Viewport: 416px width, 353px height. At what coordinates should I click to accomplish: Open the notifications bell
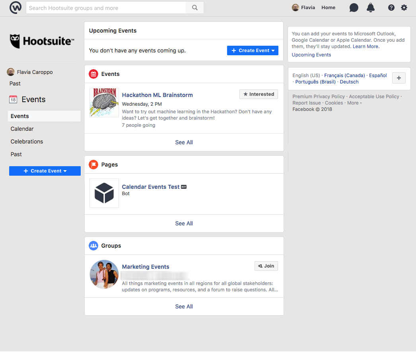point(371,8)
